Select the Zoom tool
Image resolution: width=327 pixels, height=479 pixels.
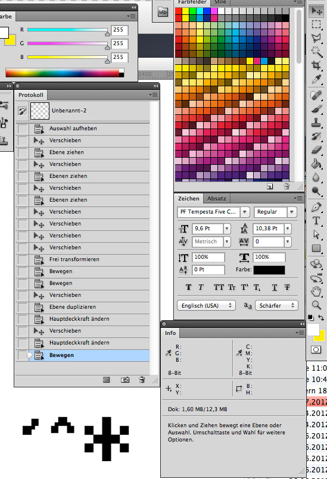(316, 305)
